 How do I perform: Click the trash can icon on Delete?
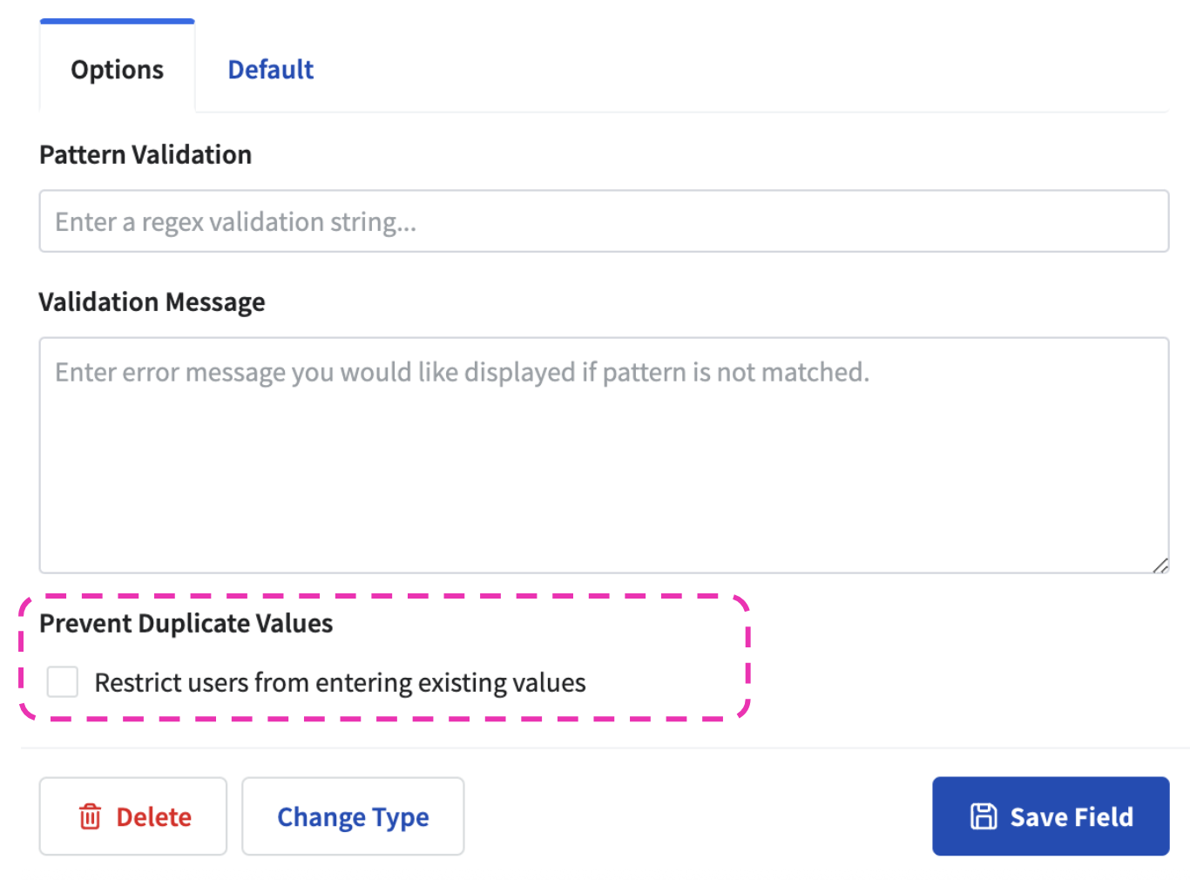click(x=90, y=816)
